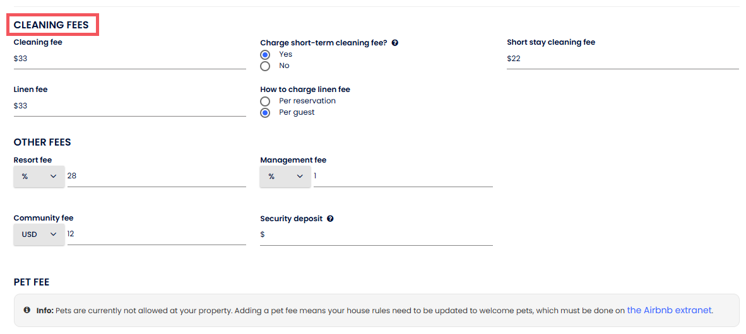
Task: Click the info icon in pet fee notice
Action: tap(27, 310)
